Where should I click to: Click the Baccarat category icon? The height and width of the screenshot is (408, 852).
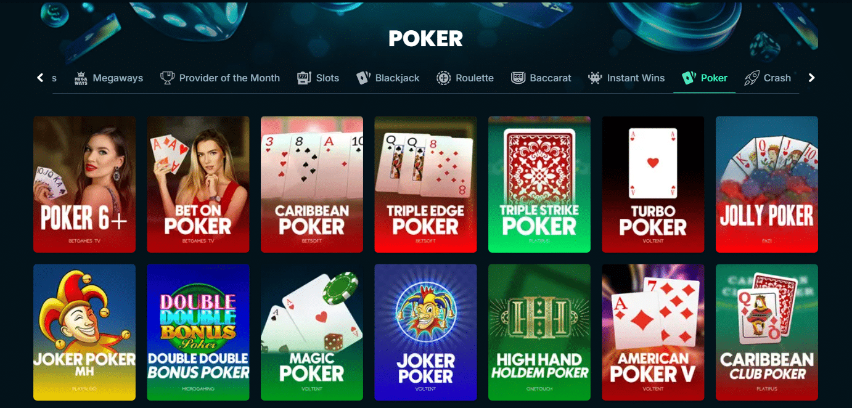pos(518,78)
